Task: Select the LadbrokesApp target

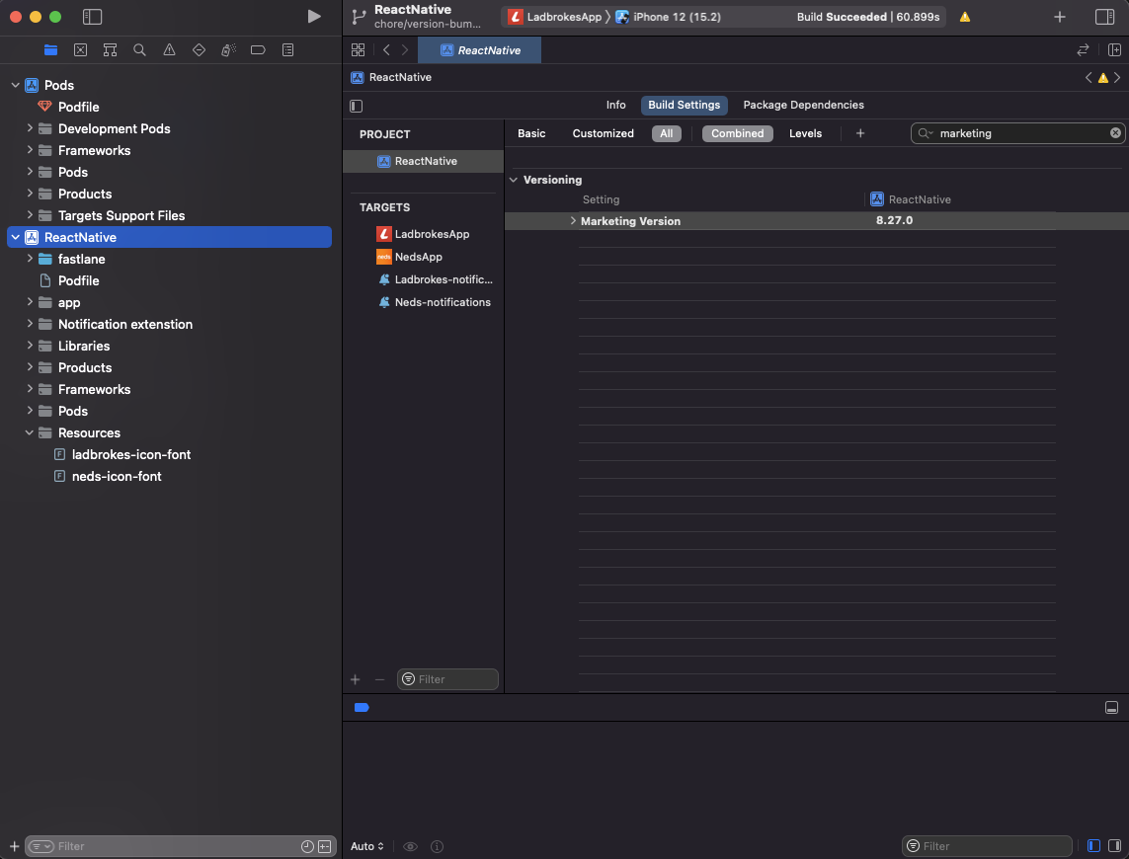Action: (x=424, y=234)
